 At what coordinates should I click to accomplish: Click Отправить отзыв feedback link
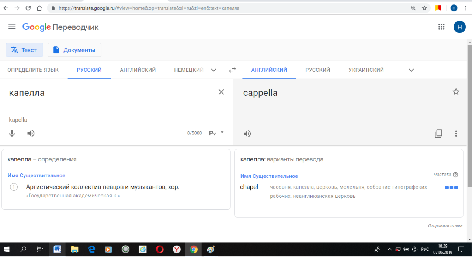click(x=445, y=225)
